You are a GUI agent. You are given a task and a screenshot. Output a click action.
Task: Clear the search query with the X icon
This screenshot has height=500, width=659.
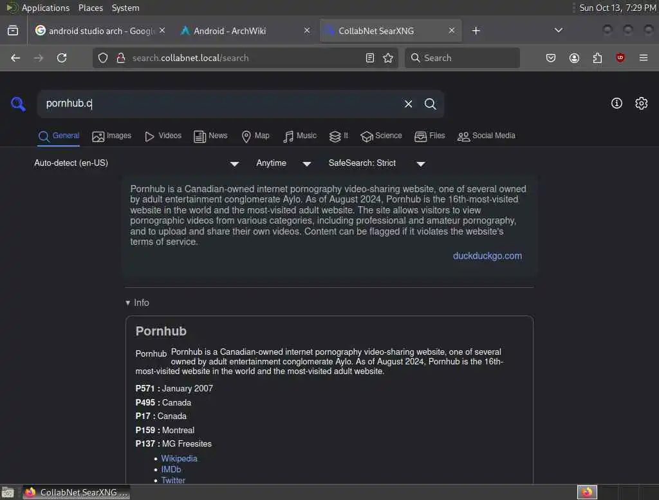[x=408, y=103]
